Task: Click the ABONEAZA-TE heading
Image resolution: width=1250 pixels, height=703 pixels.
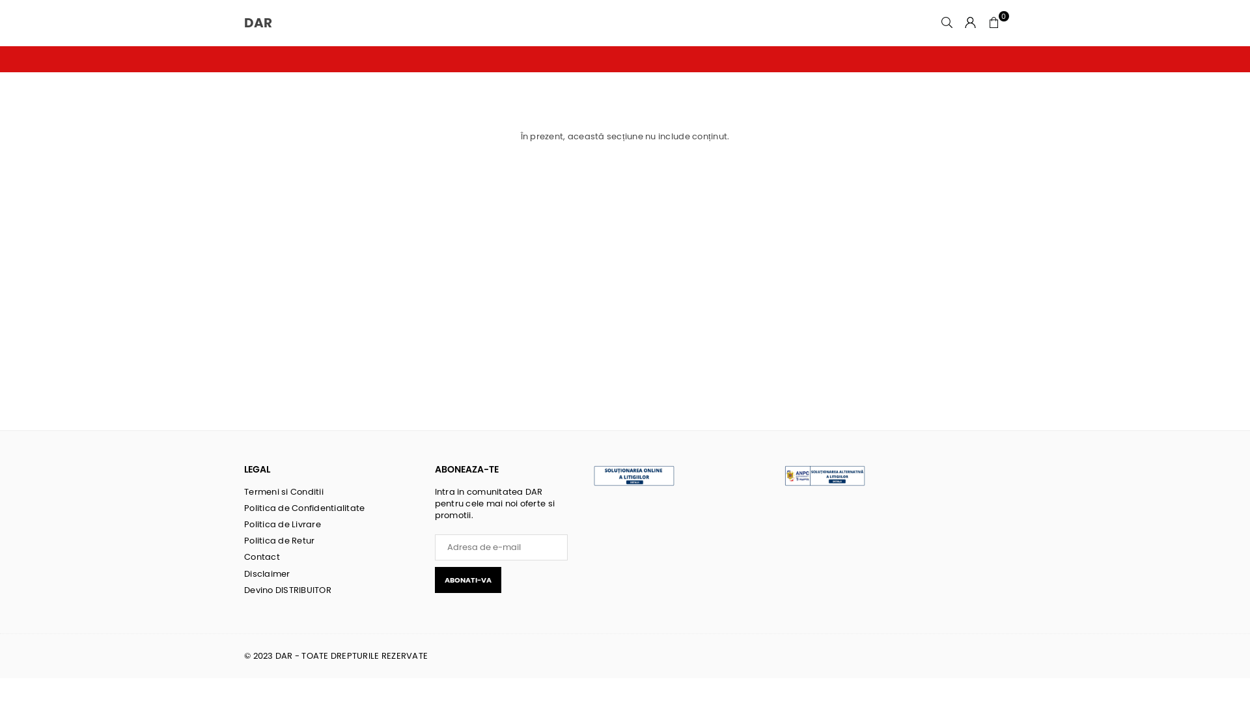Action: [467, 469]
